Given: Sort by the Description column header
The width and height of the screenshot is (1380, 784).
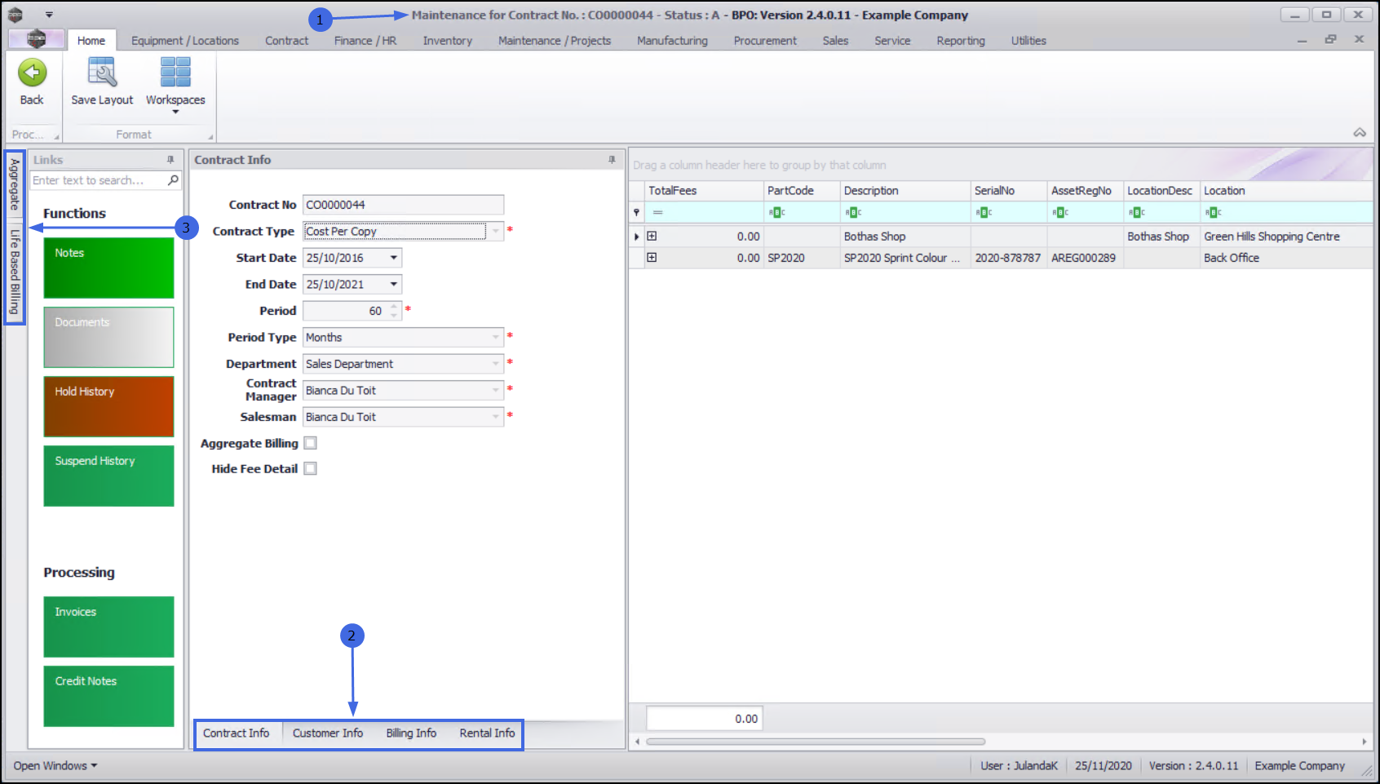Looking at the screenshot, I should (x=905, y=191).
